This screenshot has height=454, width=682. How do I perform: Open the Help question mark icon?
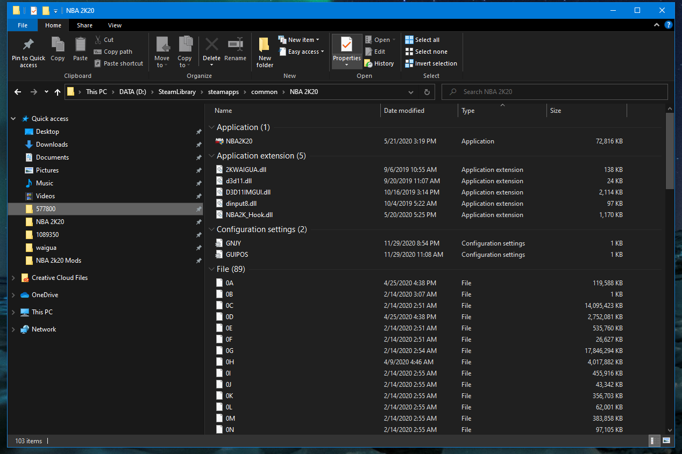click(669, 25)
